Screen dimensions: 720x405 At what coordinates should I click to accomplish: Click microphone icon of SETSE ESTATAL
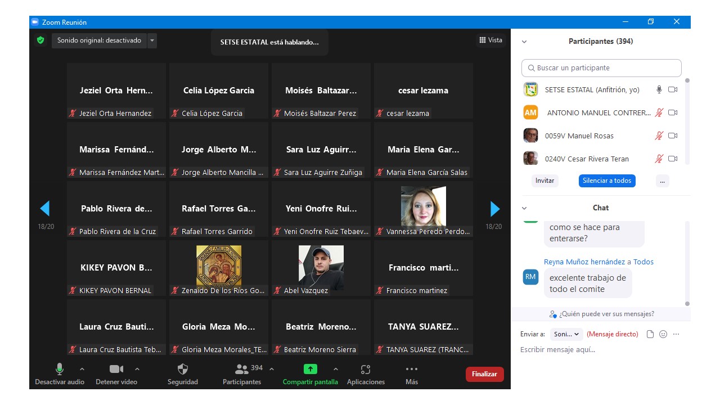[x=659, y=89]
